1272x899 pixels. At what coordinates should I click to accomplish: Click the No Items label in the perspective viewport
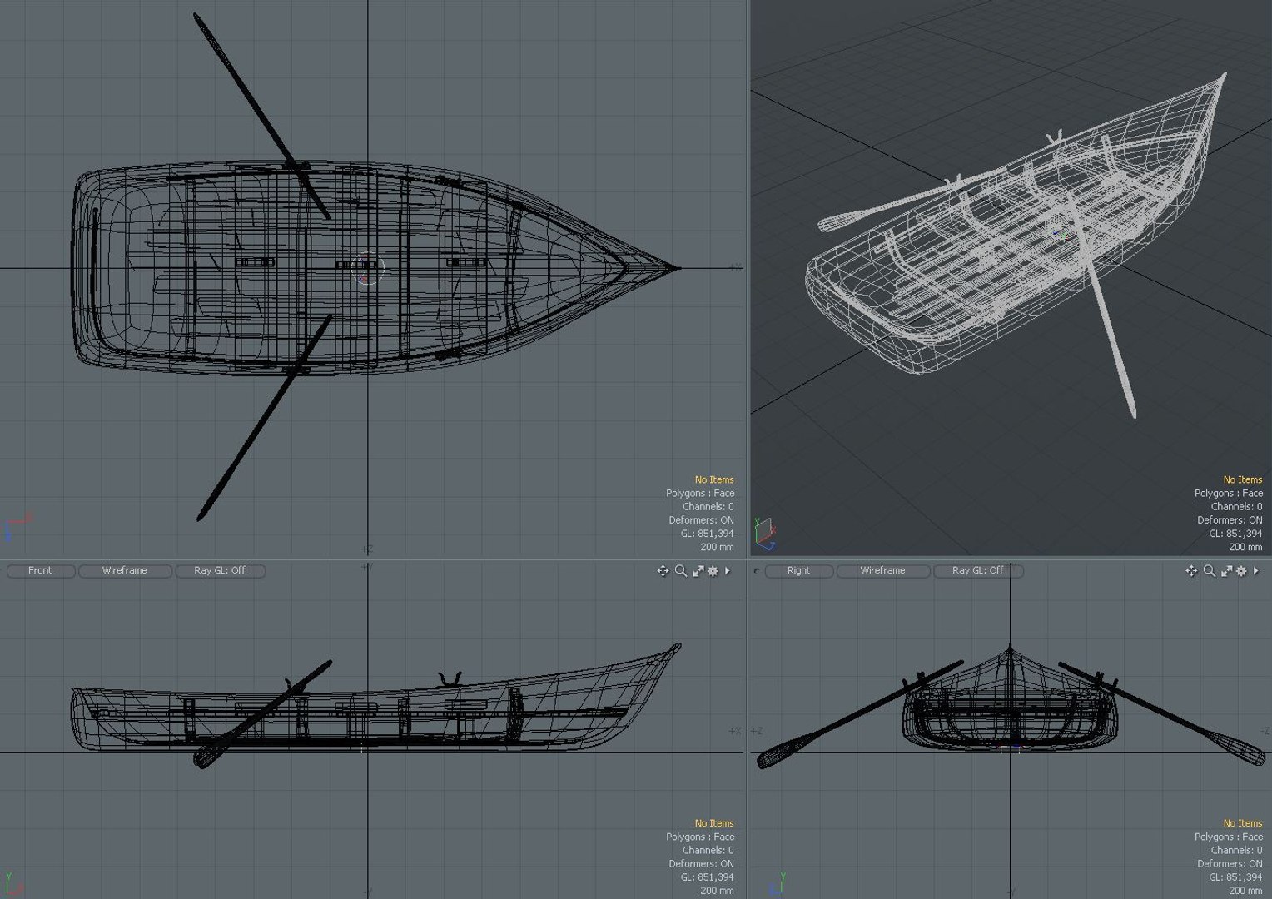pos(1243,480)
